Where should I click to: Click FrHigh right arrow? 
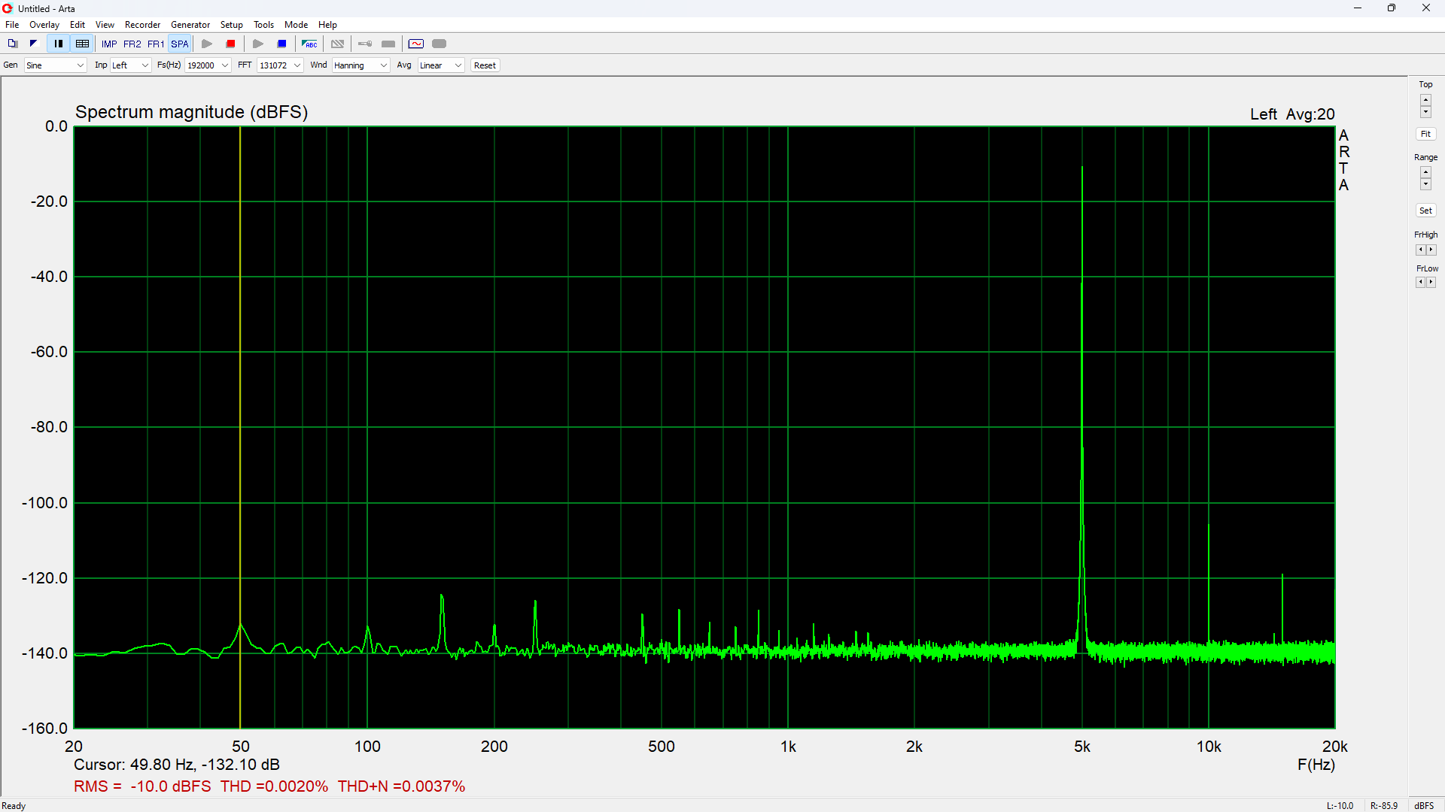(1431, 250)
